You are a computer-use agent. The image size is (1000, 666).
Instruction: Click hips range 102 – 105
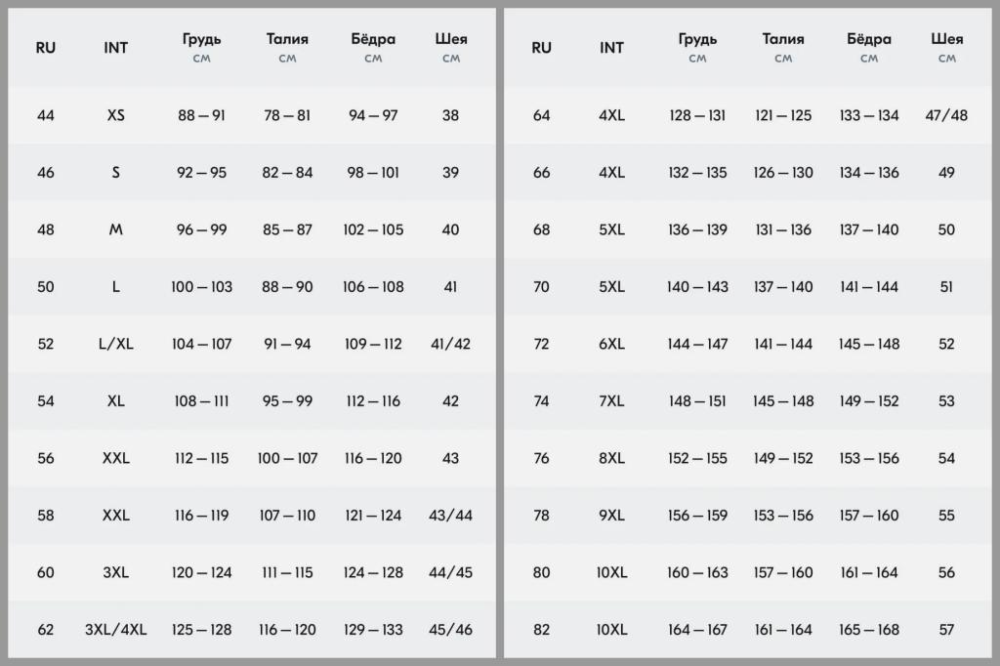point(373,229)
